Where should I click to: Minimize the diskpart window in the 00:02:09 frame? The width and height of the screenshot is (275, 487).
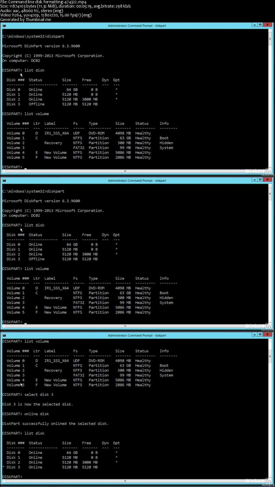click(x=254, y=25)
